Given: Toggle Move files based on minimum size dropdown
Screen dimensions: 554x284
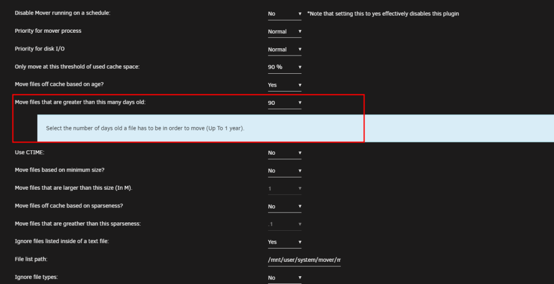Looking at the screenshot, I should 284,170.
